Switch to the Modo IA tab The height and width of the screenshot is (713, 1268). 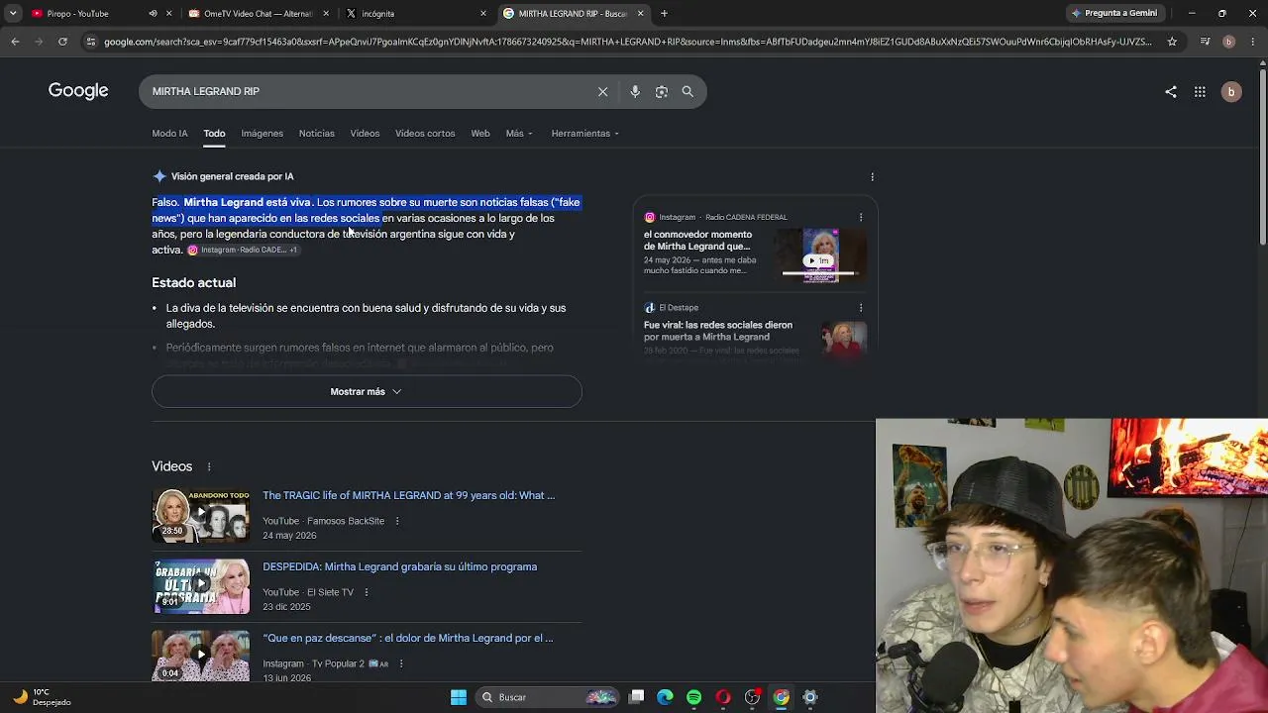[169, 134]
